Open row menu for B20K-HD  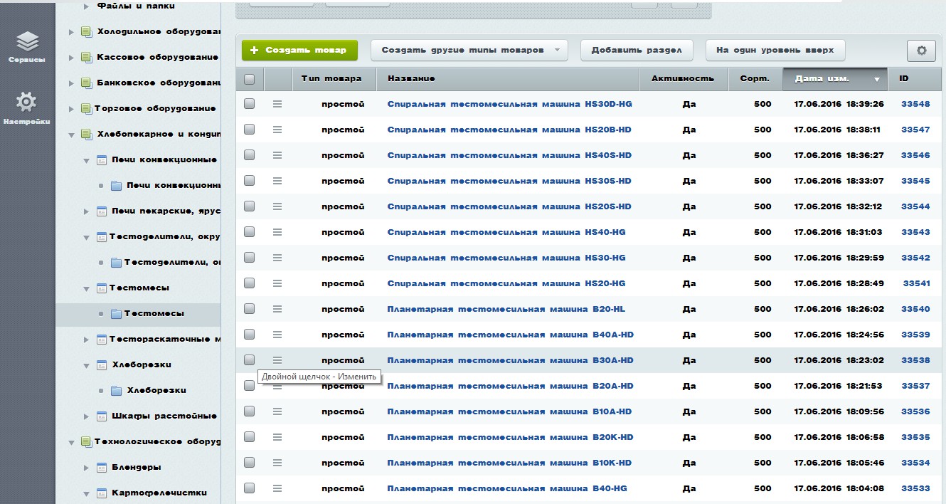pyautogui.click(x=277, y=437)
